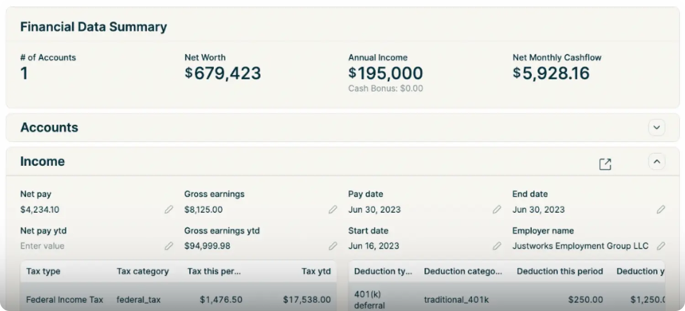Click the edit pencil for Net pay
This screenshot has width=685, height=311.
pyautogui.click(x=169, y=210)
